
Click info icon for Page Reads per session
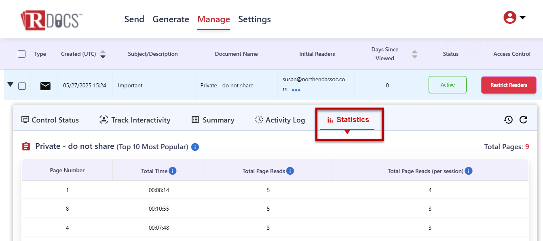coord(469,171)
